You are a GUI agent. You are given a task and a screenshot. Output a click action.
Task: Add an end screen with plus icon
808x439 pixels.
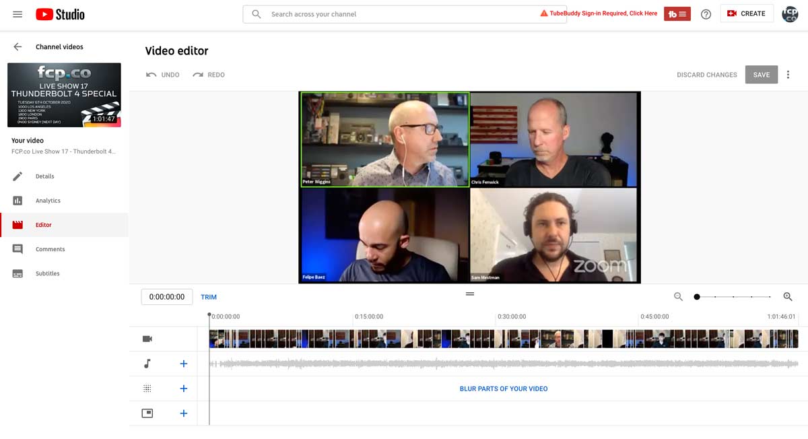183,413
